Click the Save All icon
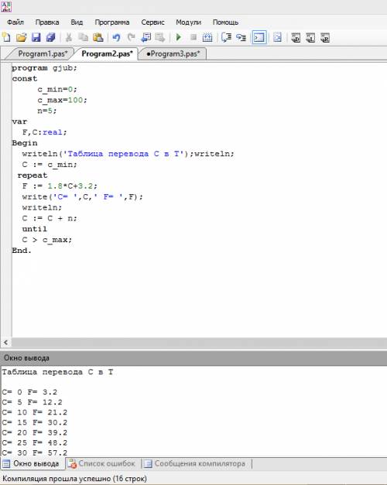Viewport: 387px width, 485px height. tap(51, 37)
